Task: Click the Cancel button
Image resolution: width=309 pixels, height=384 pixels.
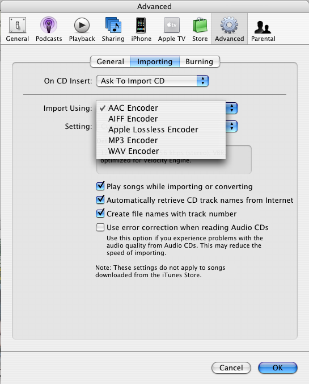Action: coord(231,368)
